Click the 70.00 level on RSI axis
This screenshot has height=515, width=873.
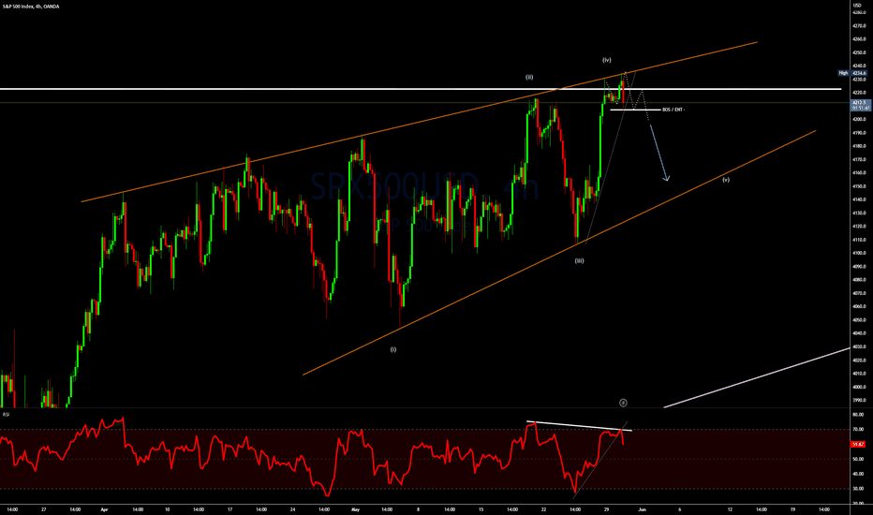(x=858, y=429)
